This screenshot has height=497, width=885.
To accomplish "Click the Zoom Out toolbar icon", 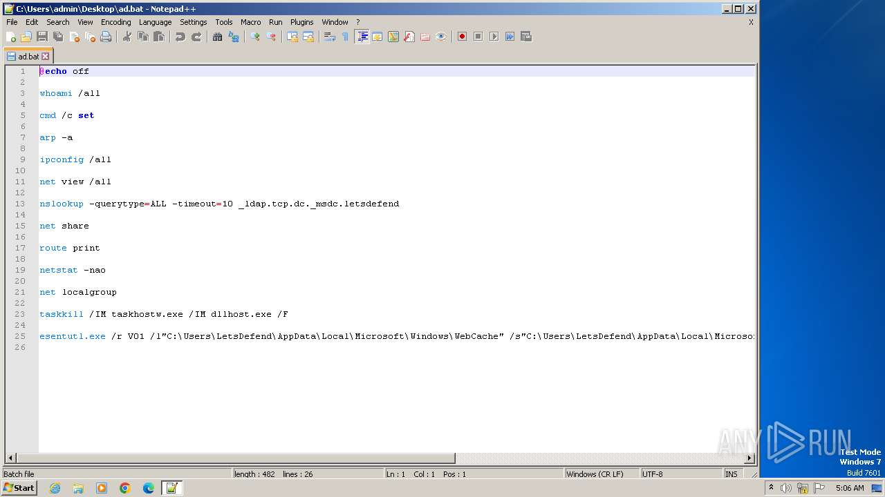I will 271,37.
